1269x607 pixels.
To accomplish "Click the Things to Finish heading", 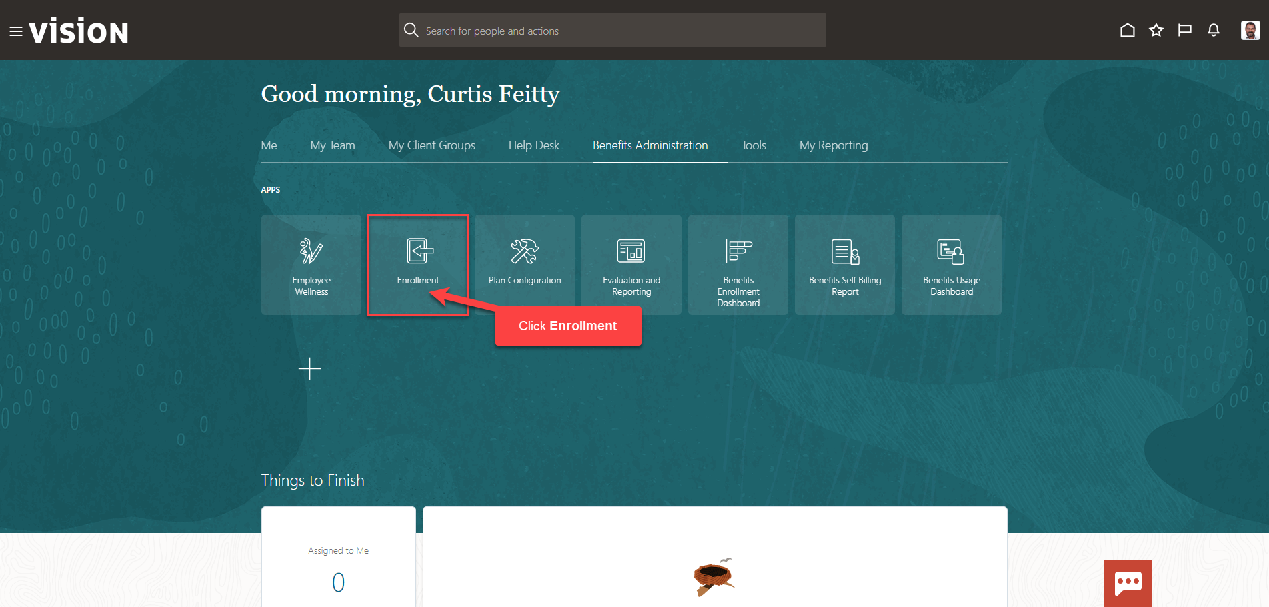I will pos(313,480).
